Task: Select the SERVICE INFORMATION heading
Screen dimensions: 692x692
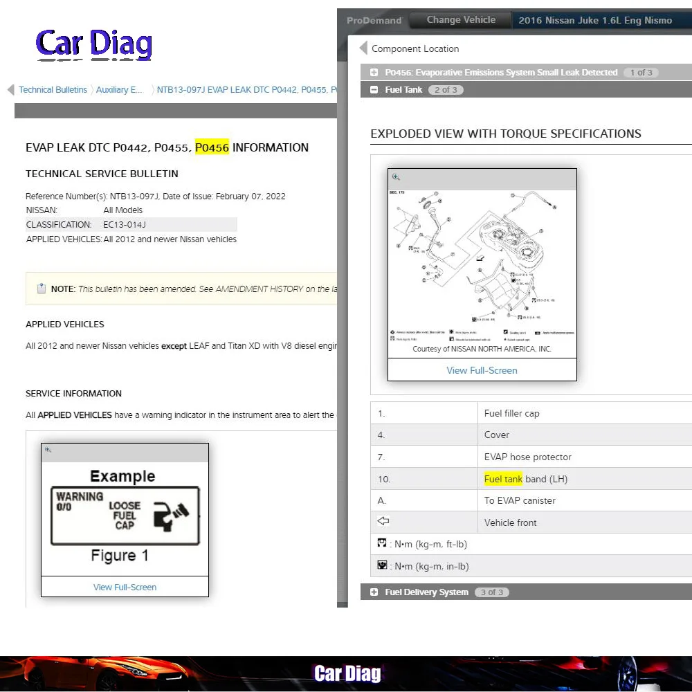Action: coord(74,393)
